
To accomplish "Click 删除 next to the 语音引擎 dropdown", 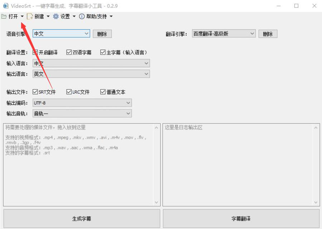I will (102, 34).
